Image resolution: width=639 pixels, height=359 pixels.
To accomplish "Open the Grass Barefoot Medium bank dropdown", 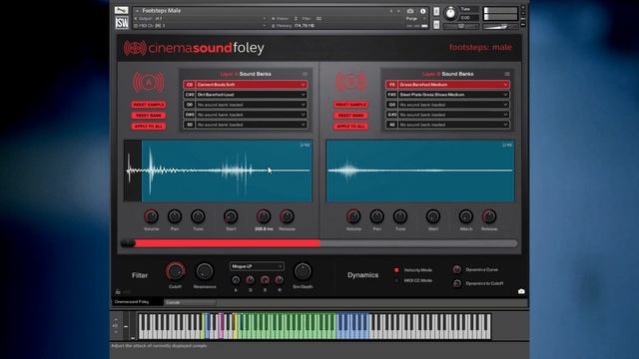I will 453,85.
